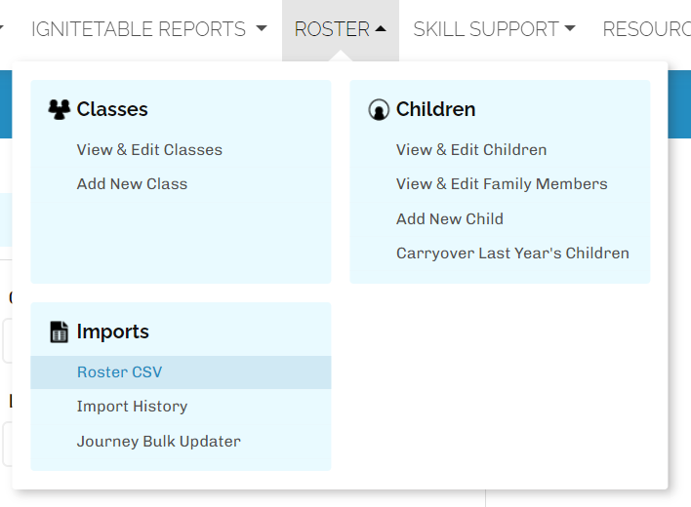Image resolution: width=691 pixels, height=507 pixels.
Task: Click the Imports section heading text
Action: [x=112, y=331]
